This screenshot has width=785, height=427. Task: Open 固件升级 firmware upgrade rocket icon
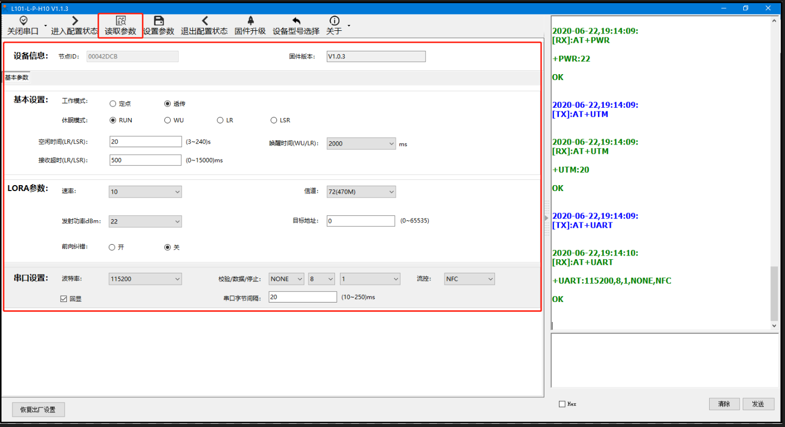250,21
